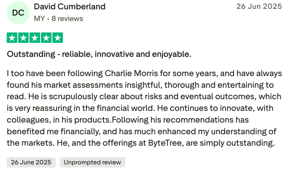Click the '26 Jun 2025' date at top right
Viewport: 289px width, 174px height.
[259, 6]
